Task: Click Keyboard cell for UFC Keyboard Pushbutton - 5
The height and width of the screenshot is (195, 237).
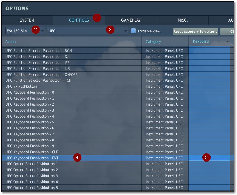Action: pyautogui.click(x=209, y=122)
